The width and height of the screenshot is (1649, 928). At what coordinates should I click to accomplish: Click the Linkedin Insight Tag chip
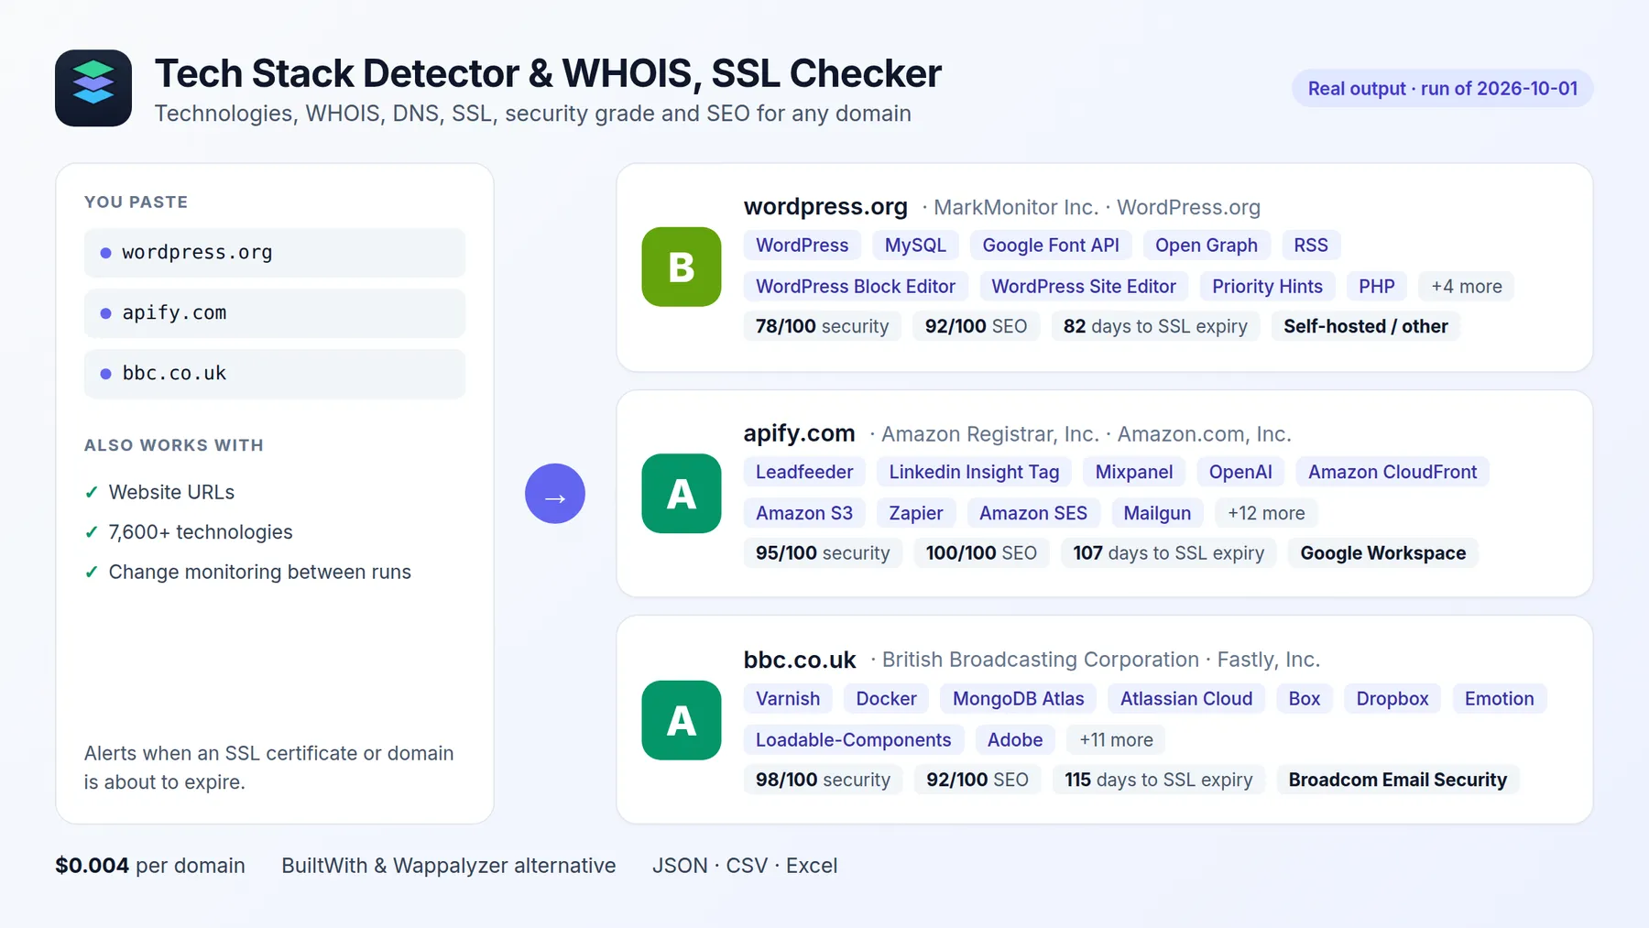click(x=974, y=472)
